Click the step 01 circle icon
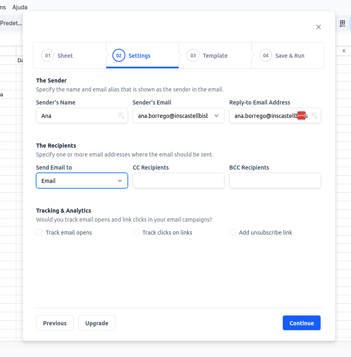351x357 pixels. pos(48,56)
